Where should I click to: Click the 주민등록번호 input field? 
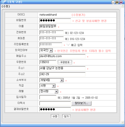51,45
